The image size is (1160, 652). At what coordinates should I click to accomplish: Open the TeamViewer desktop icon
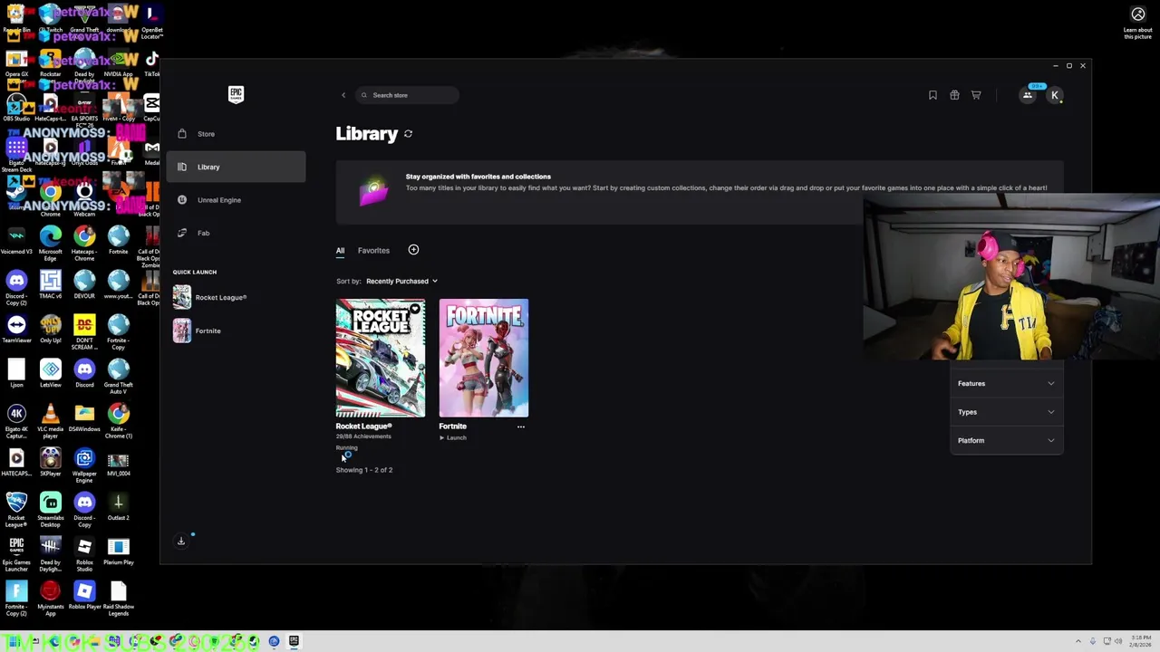[16, 329]
